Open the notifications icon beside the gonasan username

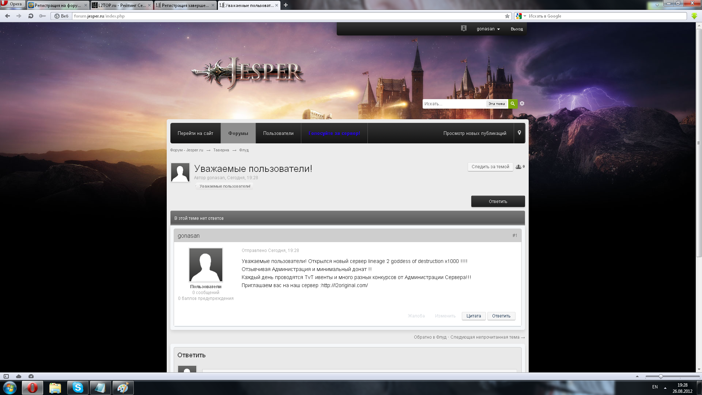464,29
